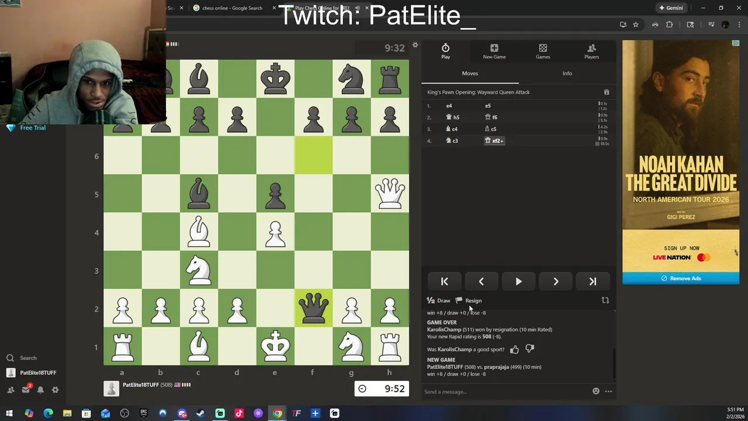Close the ad using the corner icon

(736, 43)
